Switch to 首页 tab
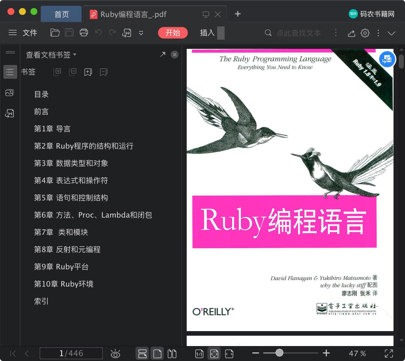The image size is (405, 361). pos(61,14)
